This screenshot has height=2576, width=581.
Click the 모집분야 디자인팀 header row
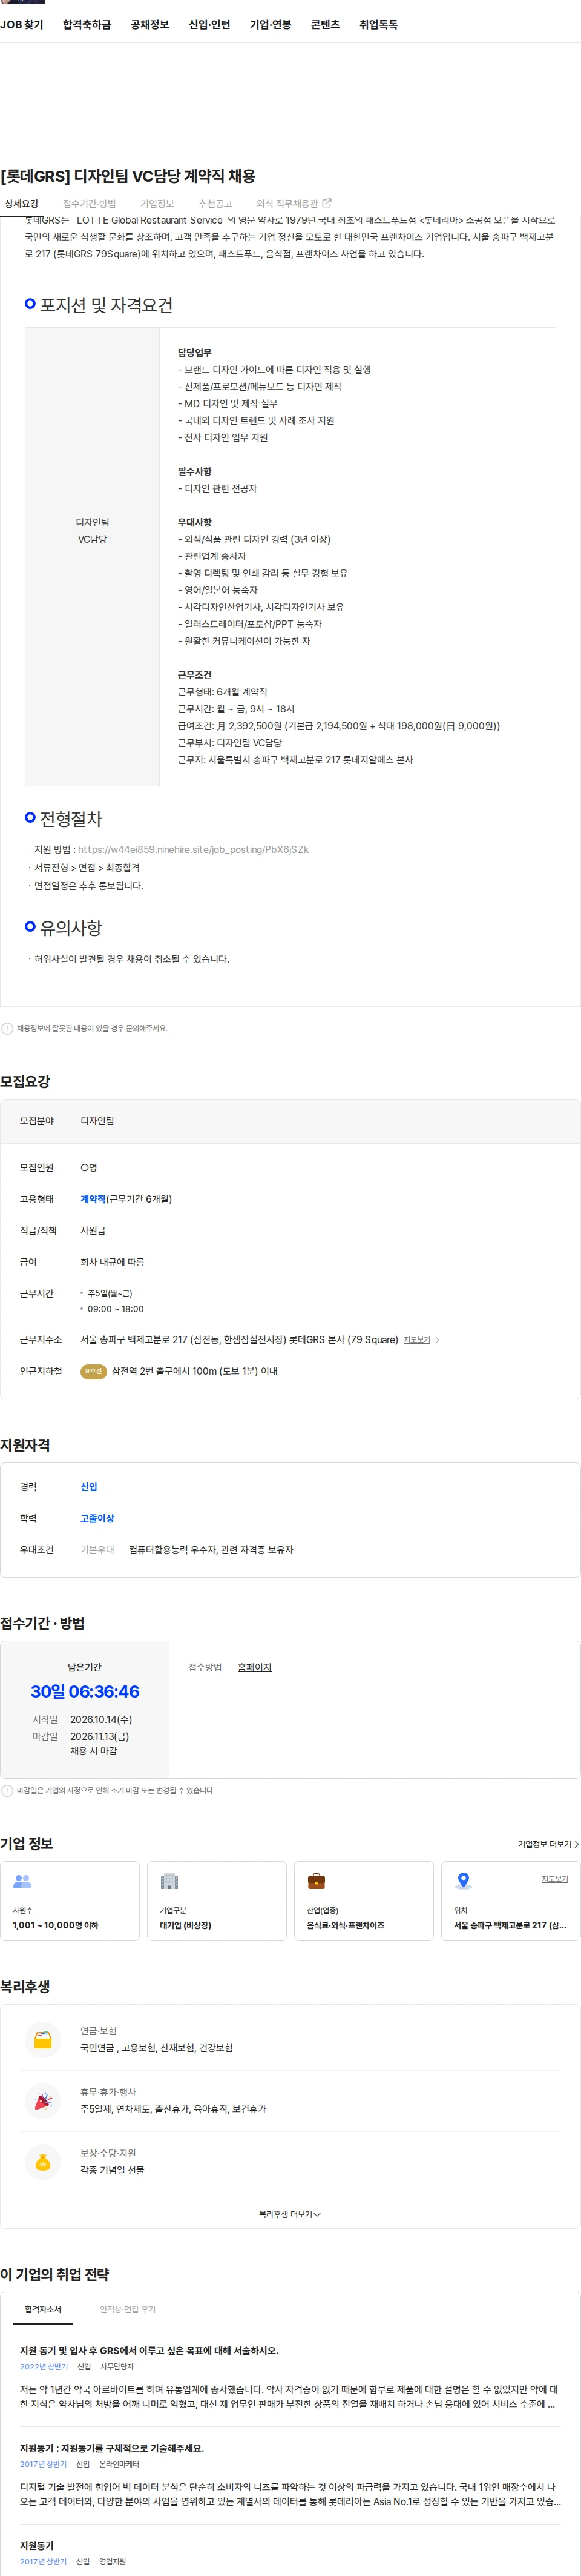point(289,1121)
